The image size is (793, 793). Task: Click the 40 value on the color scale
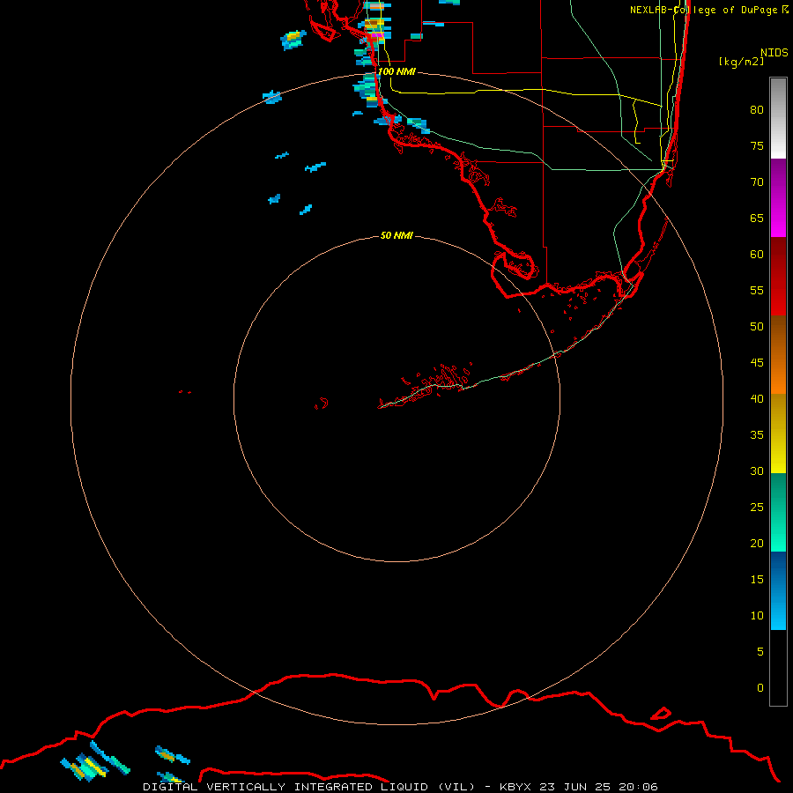(757, 398)
